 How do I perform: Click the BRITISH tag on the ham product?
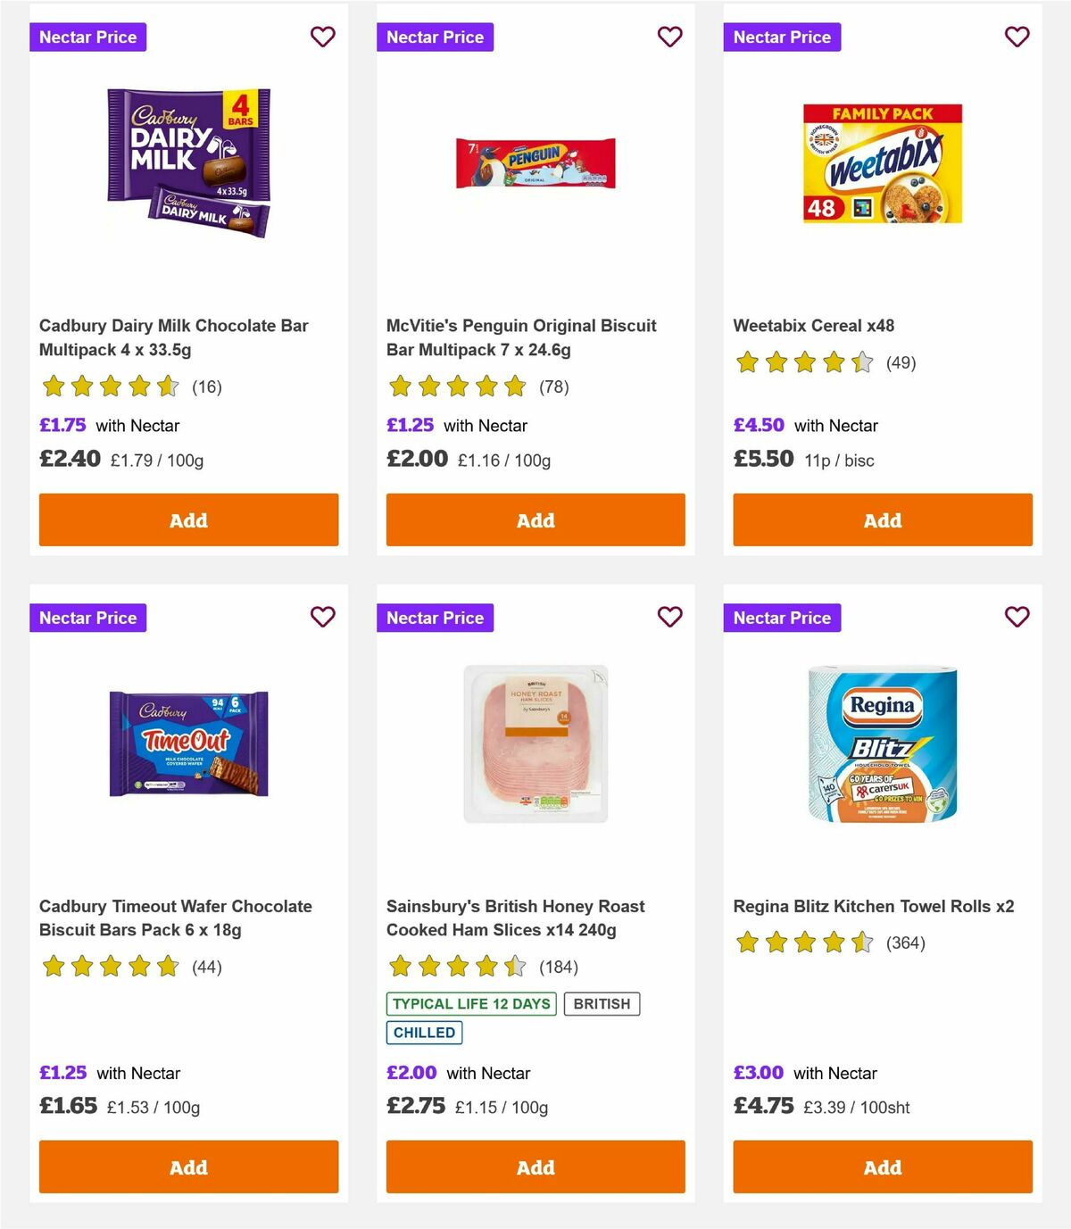tap(602, 1003)
